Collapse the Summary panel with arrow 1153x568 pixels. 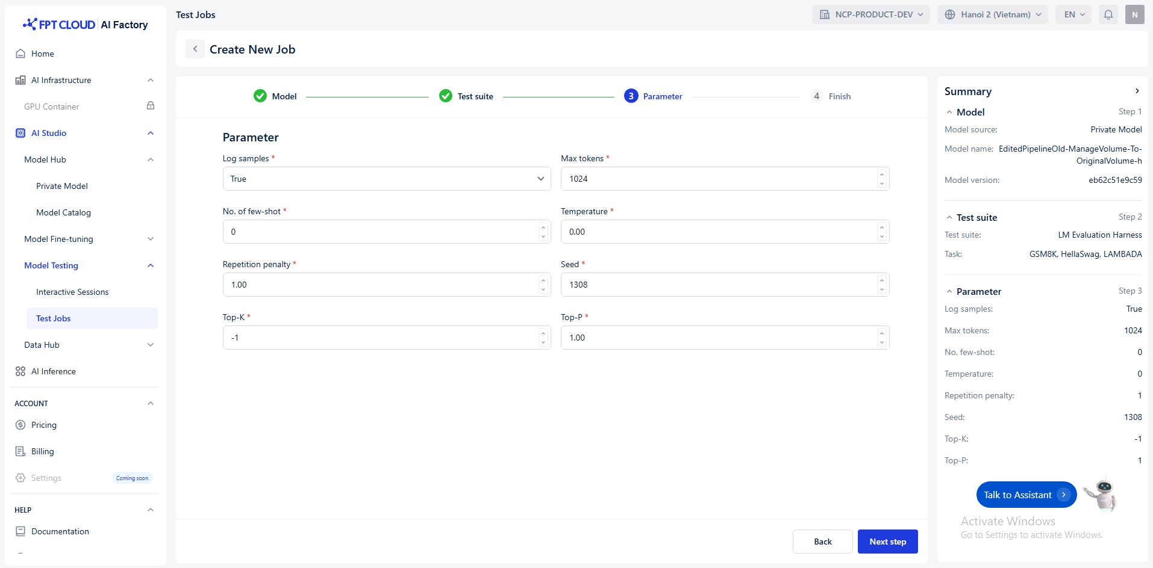[x=1137, y=91]
